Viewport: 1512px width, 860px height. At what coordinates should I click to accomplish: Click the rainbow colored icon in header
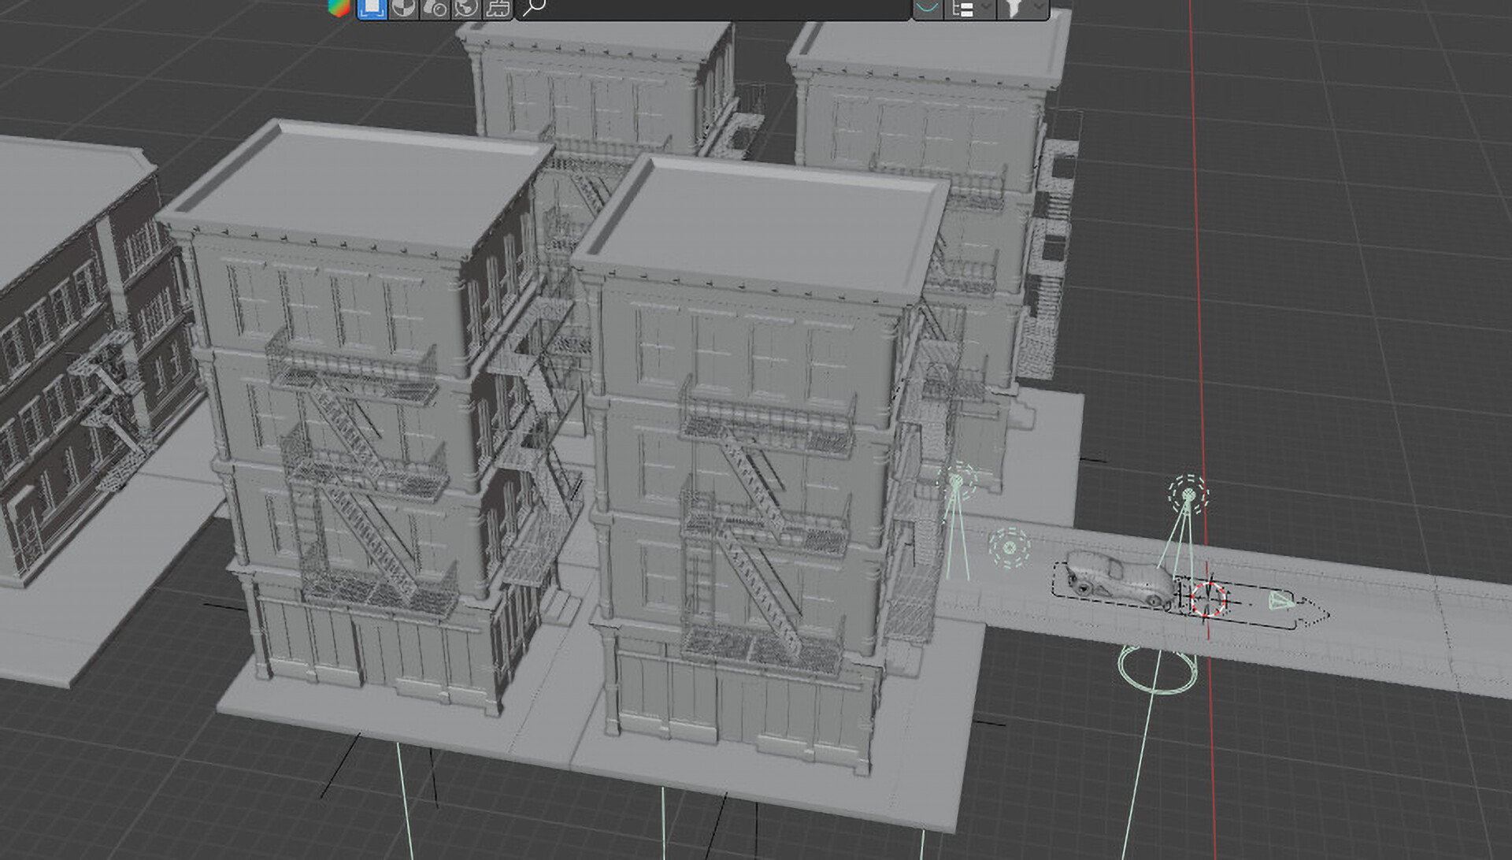339,8
